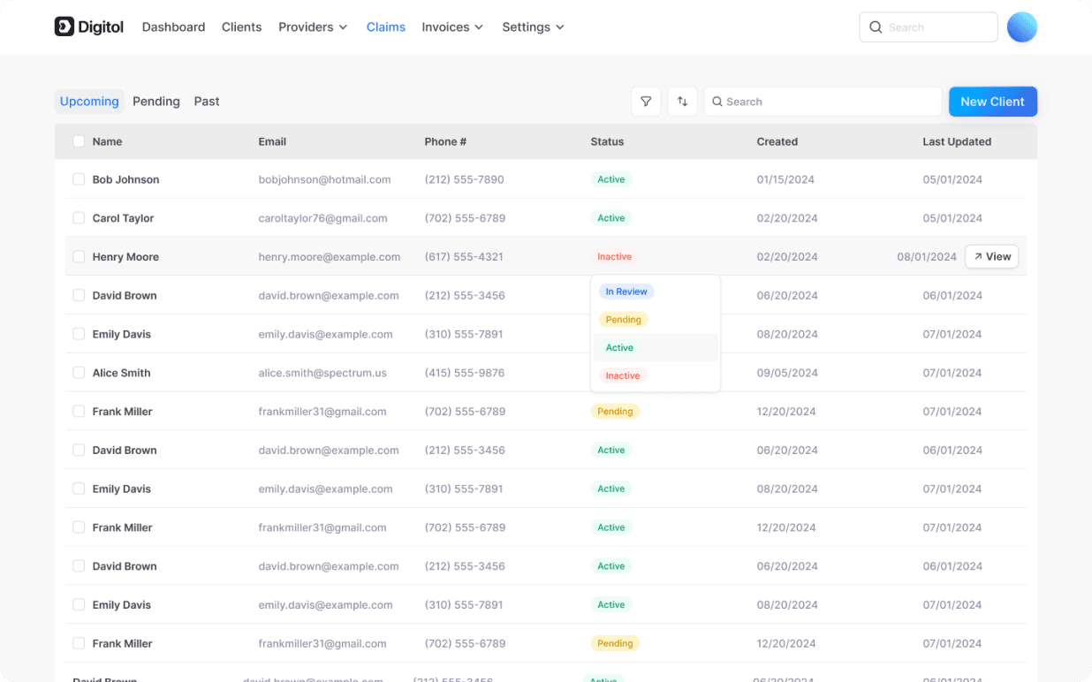Check the Alice Smith row checkbox

tap(79, 373)
